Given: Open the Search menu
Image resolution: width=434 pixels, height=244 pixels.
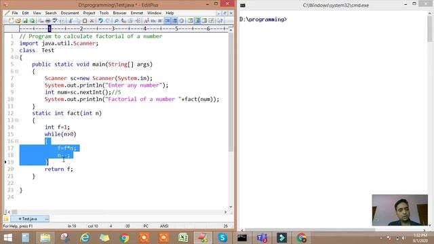Looking at the screenshot, I should coord(51,13).
